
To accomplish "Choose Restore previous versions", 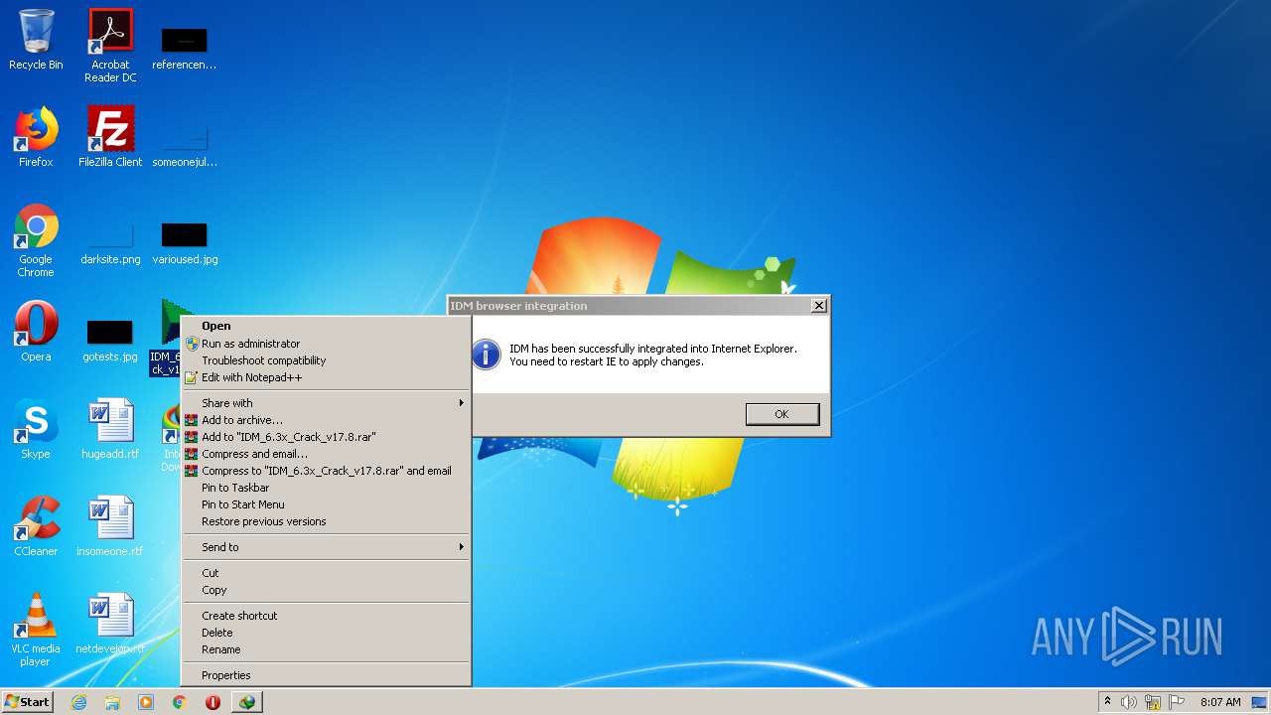I will [x=326, y=521].
